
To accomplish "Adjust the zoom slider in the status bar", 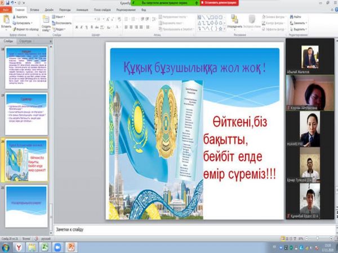I will click(318, 240).
